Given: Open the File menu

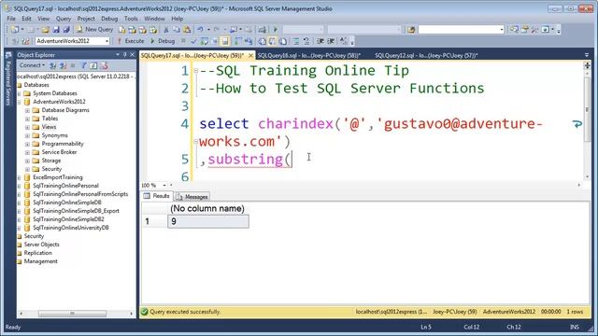Looking at the screenshot, I should point(11,19).
